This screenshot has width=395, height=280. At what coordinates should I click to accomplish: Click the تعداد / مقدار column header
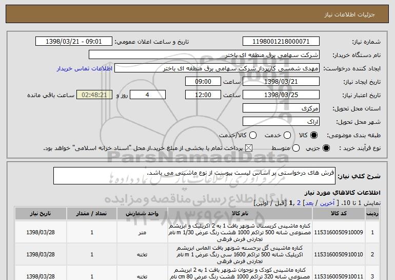point(92,213)
